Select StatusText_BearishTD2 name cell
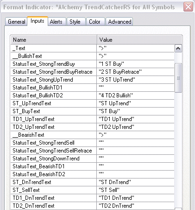Viewport: 195px width, 210px height. coord(54,174)
